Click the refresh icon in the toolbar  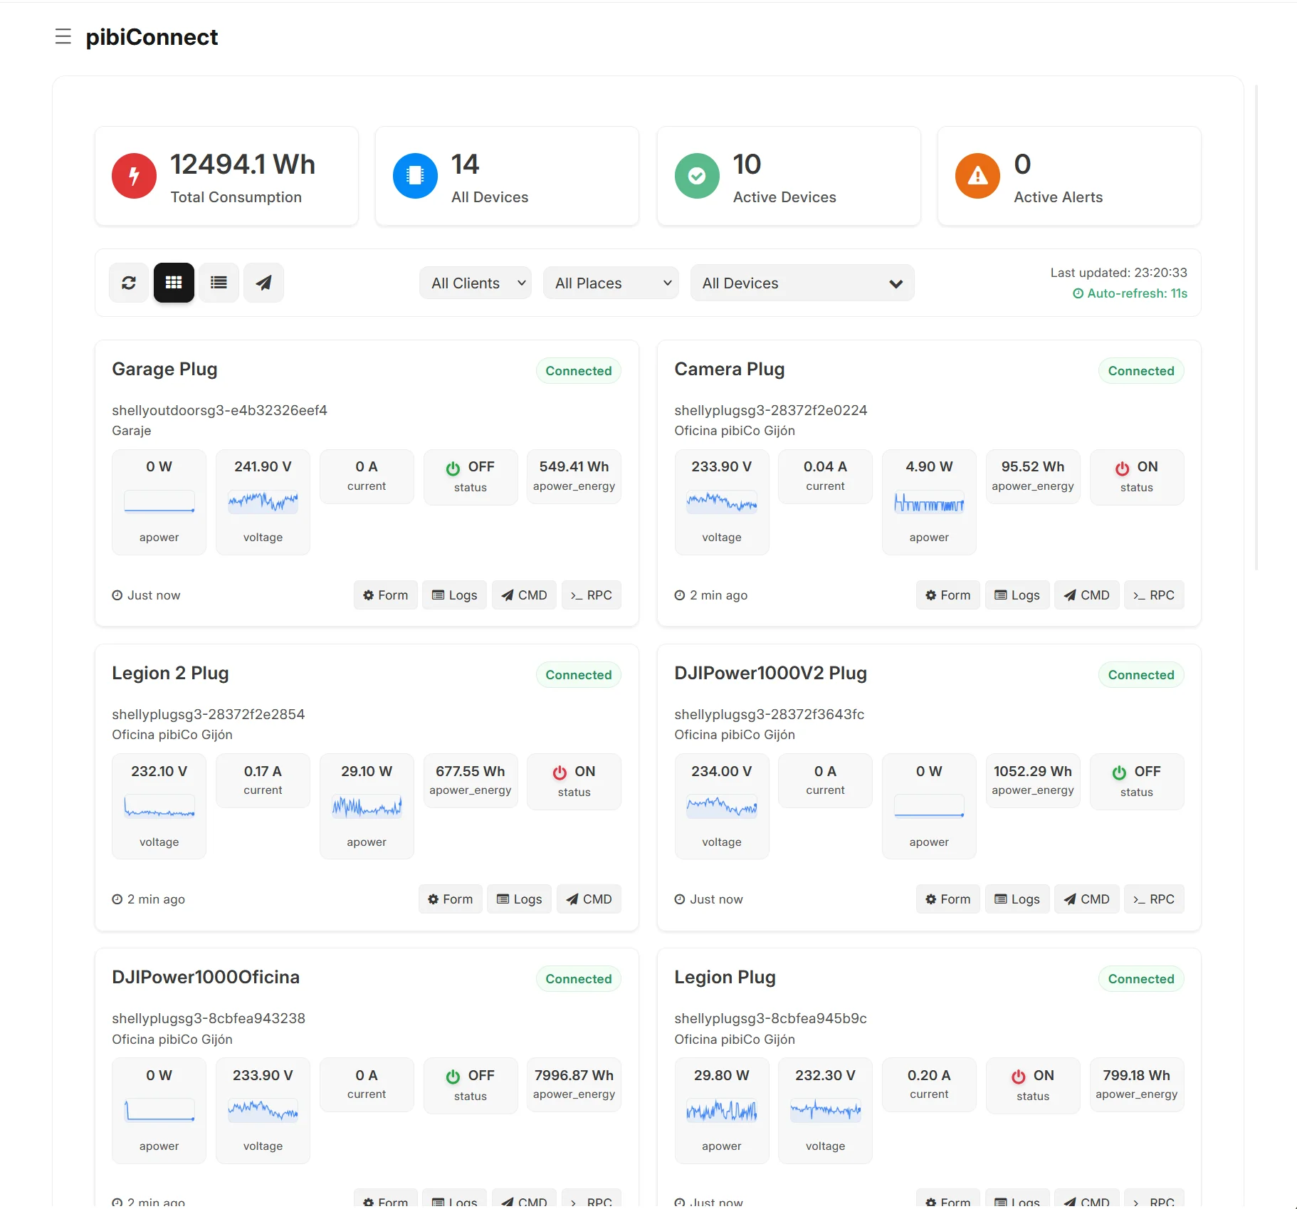coord(129,283)
